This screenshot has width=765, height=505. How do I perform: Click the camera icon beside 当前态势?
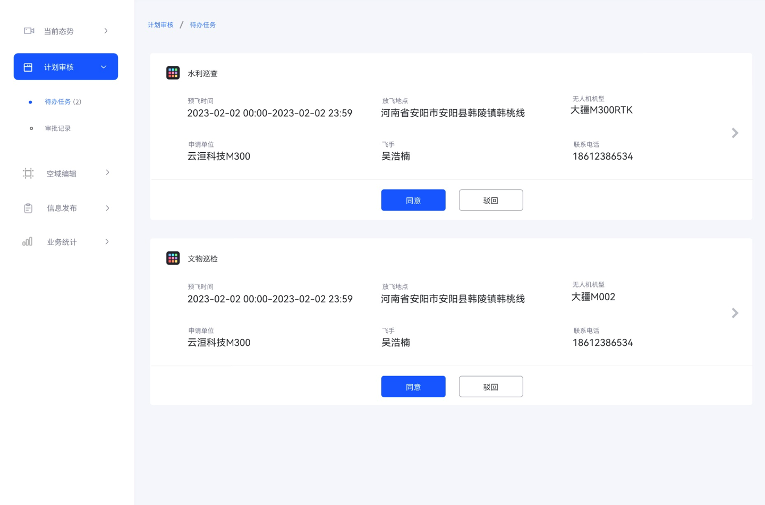tap(29, 31)
